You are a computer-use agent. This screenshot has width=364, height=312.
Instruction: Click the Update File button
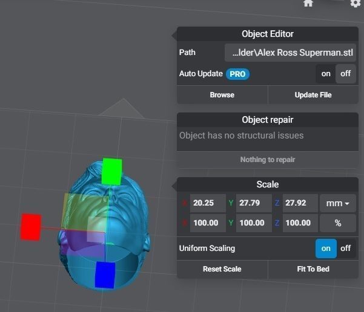point(313,95)
